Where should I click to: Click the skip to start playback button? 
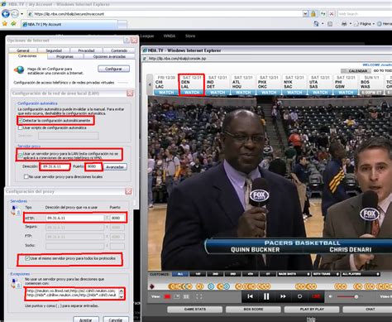click(250, 296)
